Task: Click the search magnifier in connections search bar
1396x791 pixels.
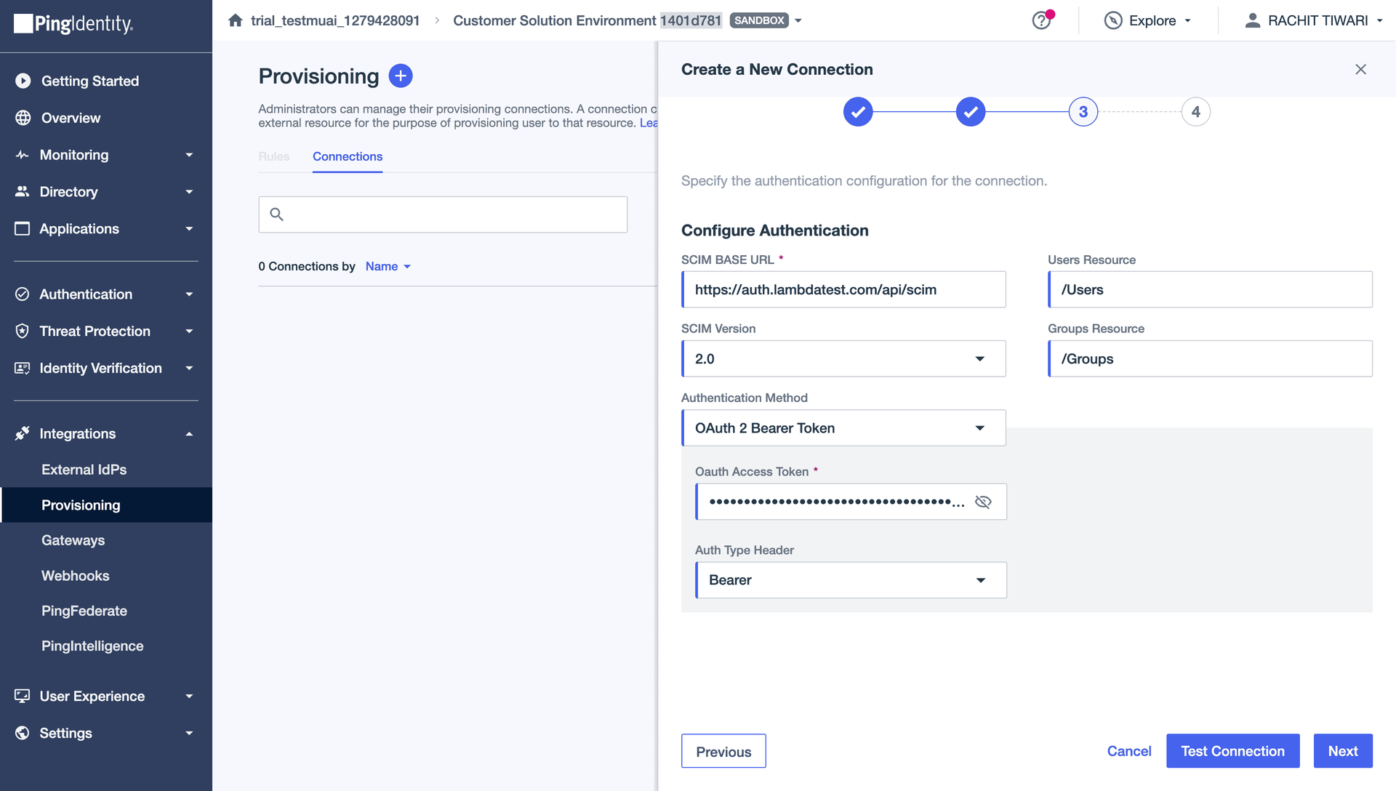Action: [277, 214]
